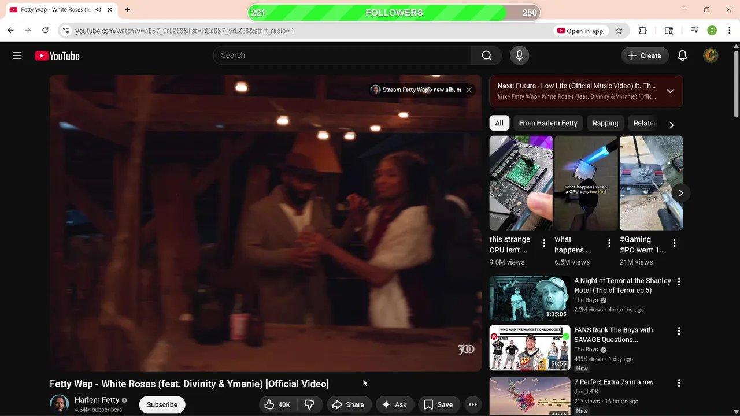Save the video to a playlist
This screenshot has width=740, height=416.
click(x=438, y=404)
